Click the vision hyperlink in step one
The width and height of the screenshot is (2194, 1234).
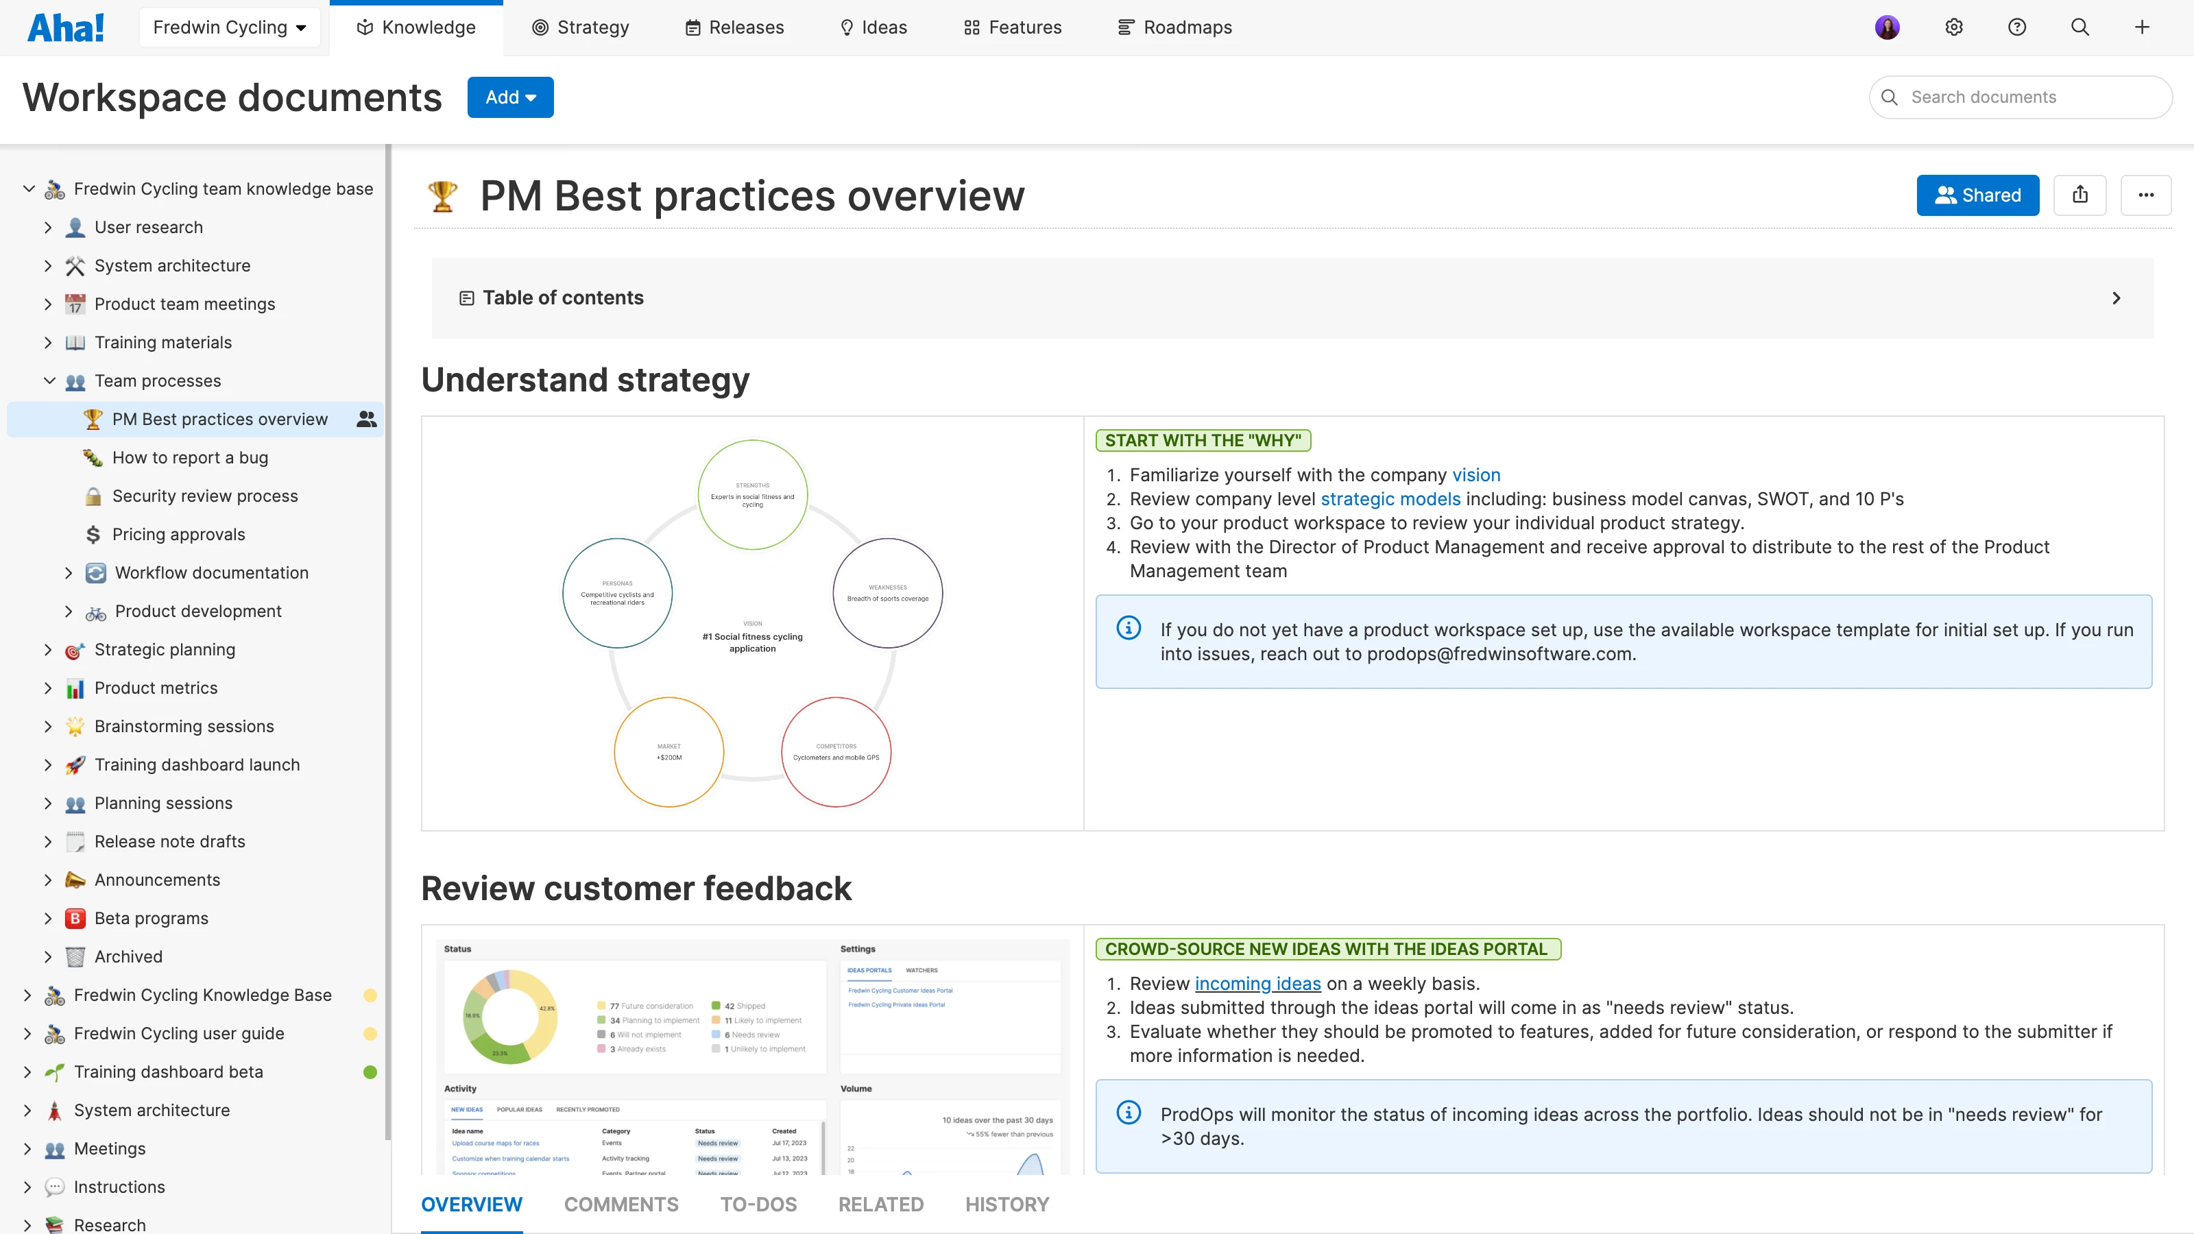1477,475
